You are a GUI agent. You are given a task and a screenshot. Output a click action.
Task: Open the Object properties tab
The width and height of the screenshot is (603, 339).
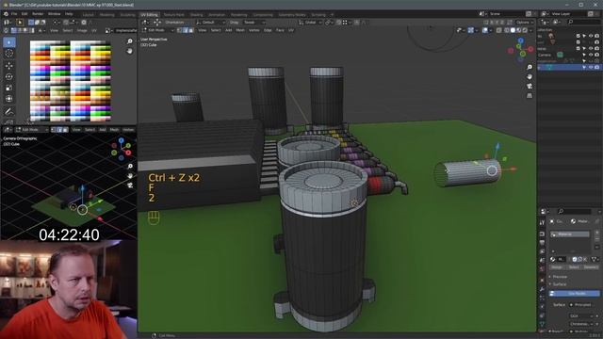tap(542, 281)
